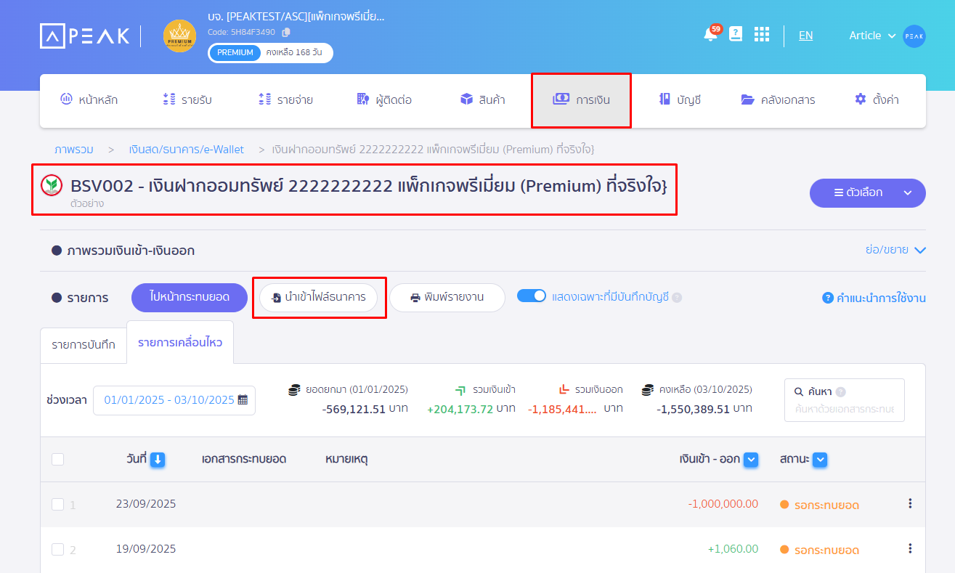Open the การเงิน finance menu
Screen dimensions: 955x573
click(581, 99)
